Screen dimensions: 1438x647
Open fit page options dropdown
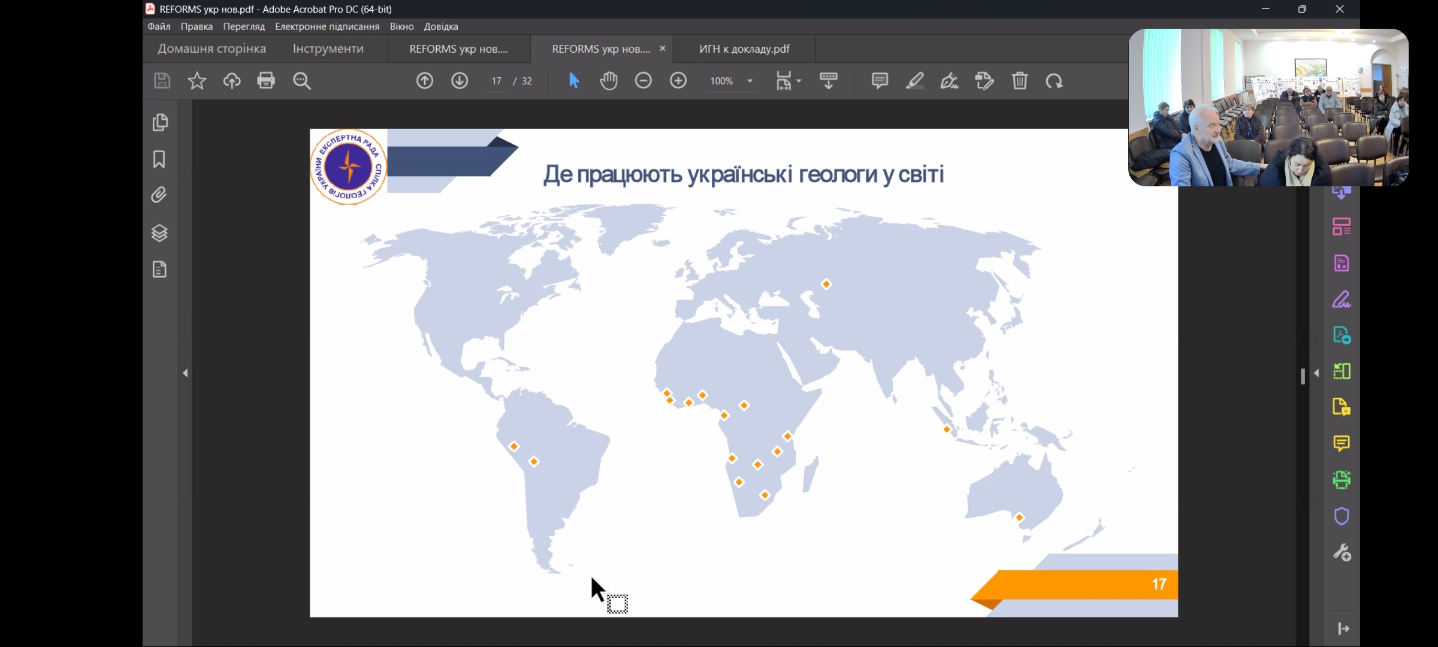pyautogui.click(x=799, y=81)
